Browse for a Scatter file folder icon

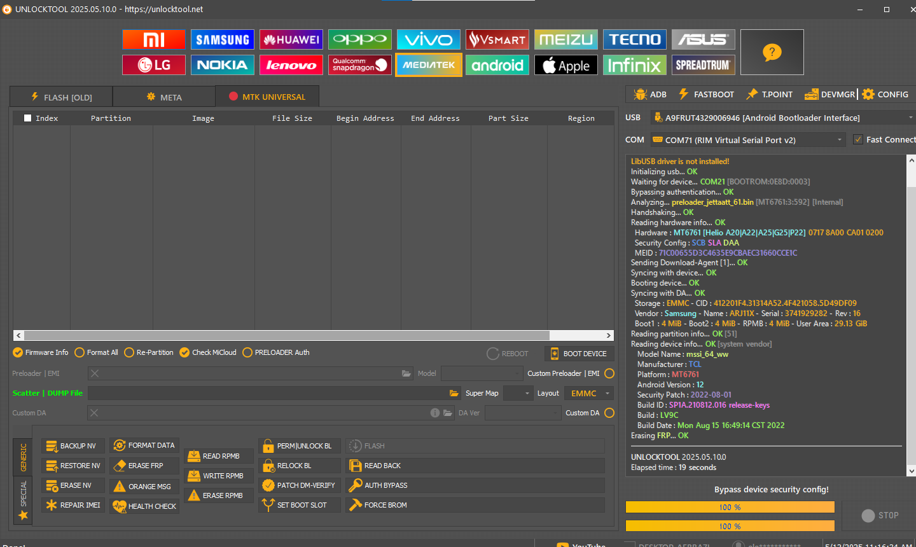point(454,393)
